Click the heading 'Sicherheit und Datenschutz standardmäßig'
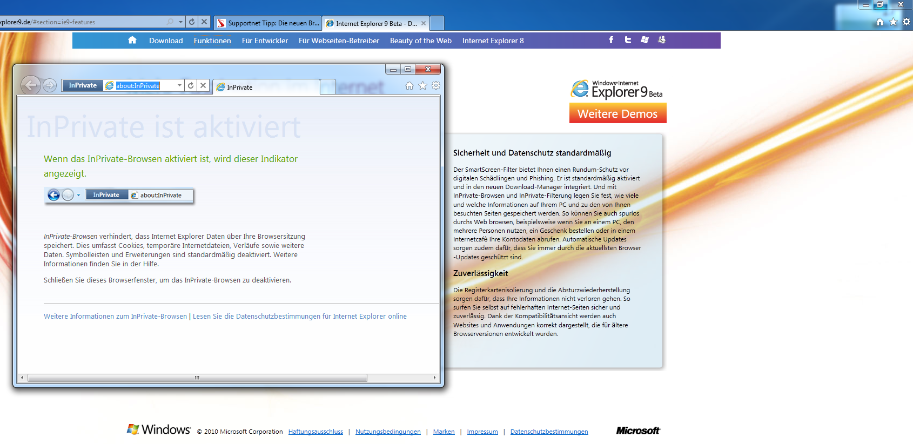 [x=532, y=153]
